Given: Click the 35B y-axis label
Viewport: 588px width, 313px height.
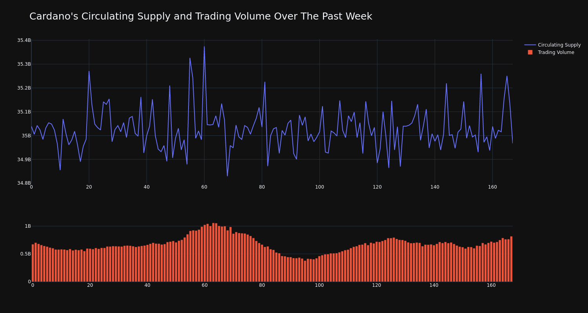Looking at the screenshot, I should (26, 136).
